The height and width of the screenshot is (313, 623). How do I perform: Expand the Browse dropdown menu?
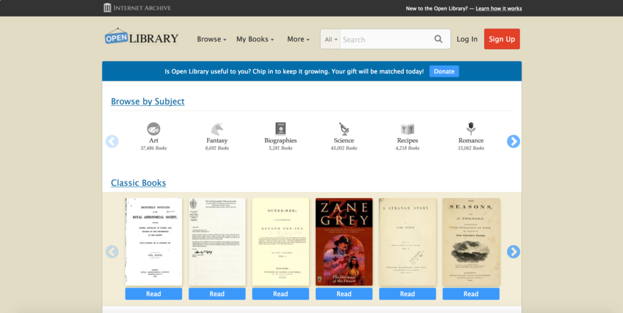(212, 39)
